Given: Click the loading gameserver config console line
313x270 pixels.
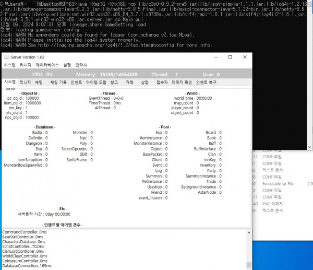Looking at the screenshot, I should click(x=40, y=30).
